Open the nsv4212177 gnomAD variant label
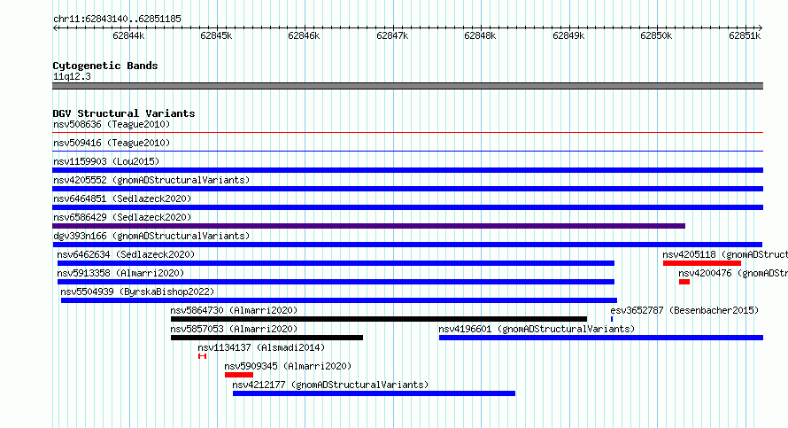Image resolution: width=788 pixels, height=428 pixels. (330, 385)
